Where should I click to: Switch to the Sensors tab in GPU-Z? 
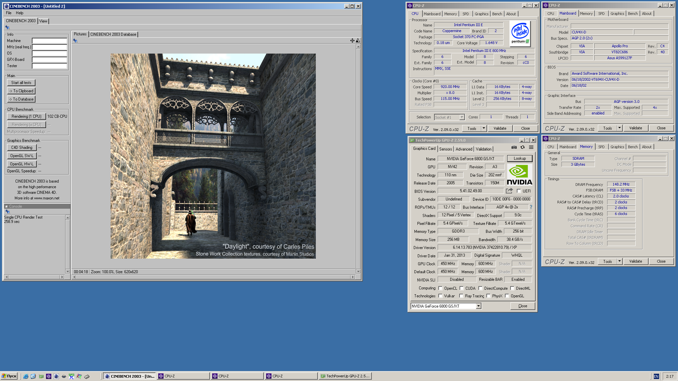(x=446, y=149)
